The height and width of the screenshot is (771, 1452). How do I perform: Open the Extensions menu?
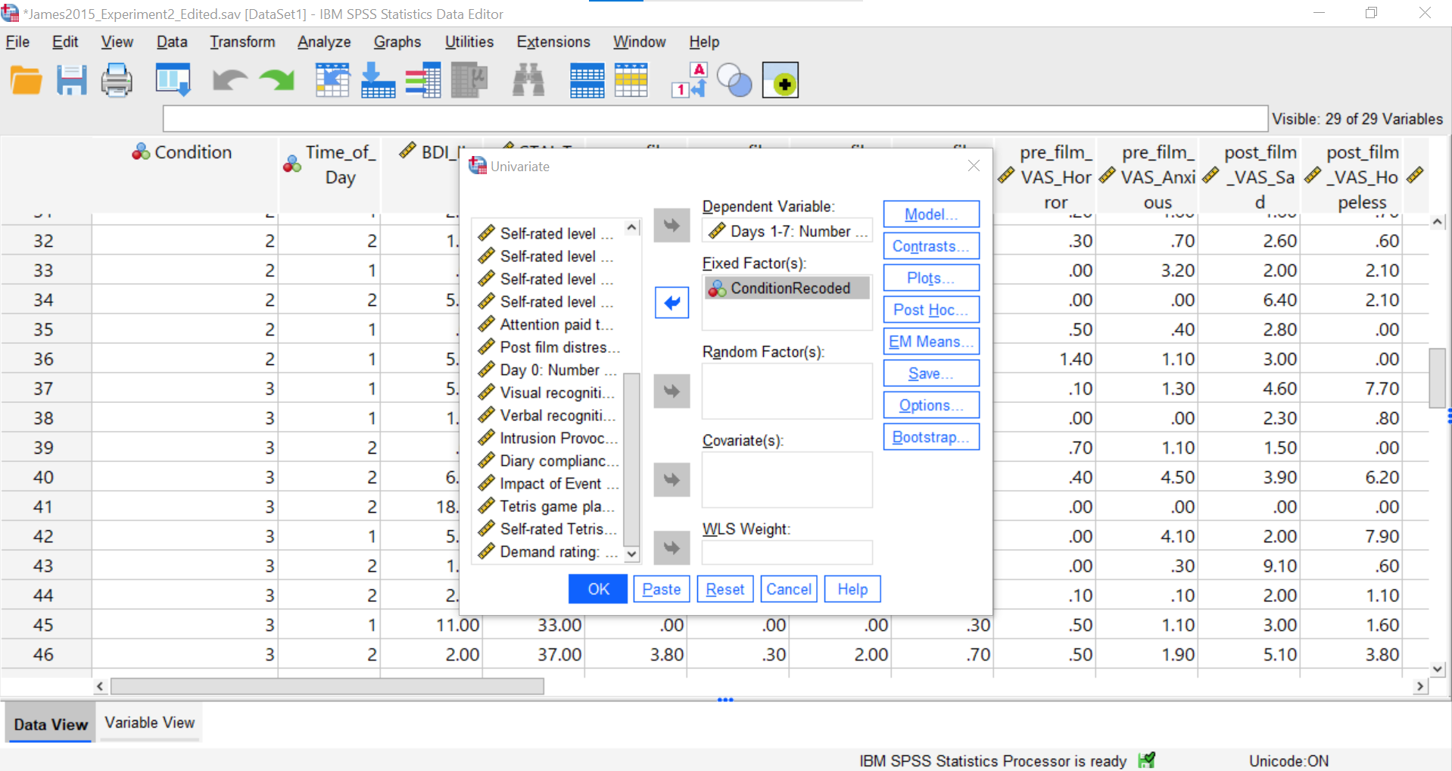click(553, 42)
